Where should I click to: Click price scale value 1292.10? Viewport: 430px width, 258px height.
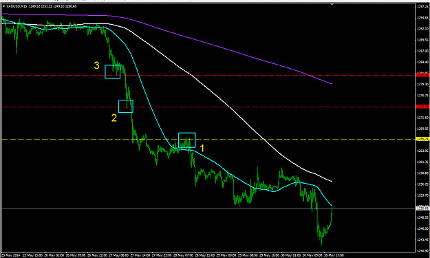click(422, 29)
